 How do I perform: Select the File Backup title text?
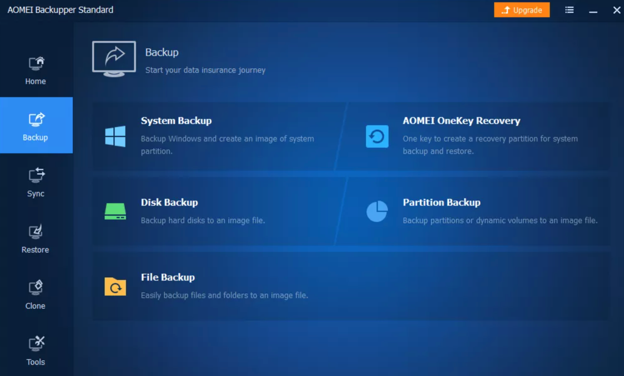tap(168, 277)
